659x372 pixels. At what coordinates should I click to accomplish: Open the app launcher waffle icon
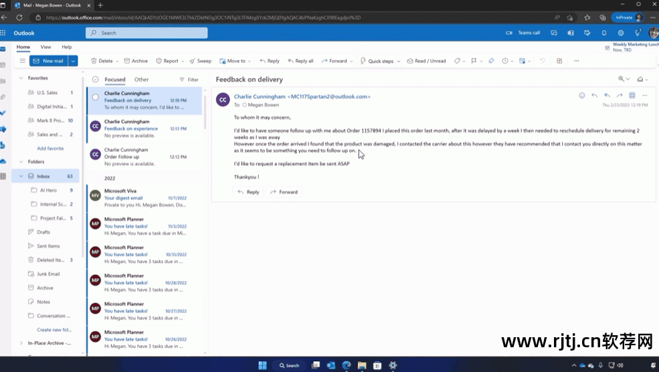coord(4,33)
